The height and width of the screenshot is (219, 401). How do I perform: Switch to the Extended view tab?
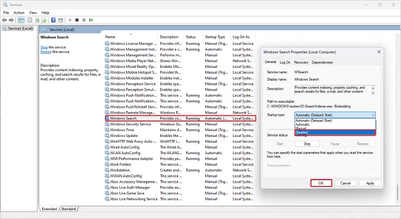tap(50, 209)
